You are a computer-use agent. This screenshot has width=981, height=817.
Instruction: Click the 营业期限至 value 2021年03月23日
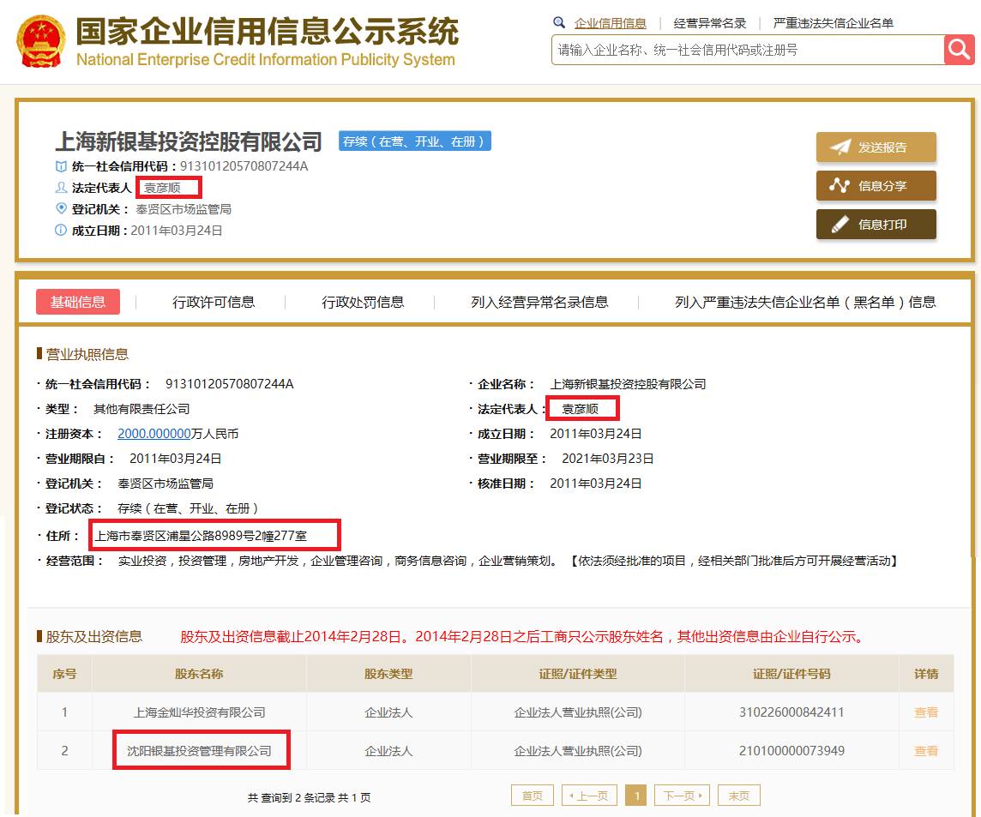(x=607, y=459)
